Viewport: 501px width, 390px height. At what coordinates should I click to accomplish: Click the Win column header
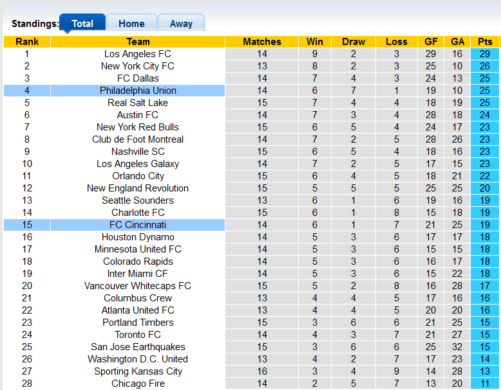coord(315,42)
